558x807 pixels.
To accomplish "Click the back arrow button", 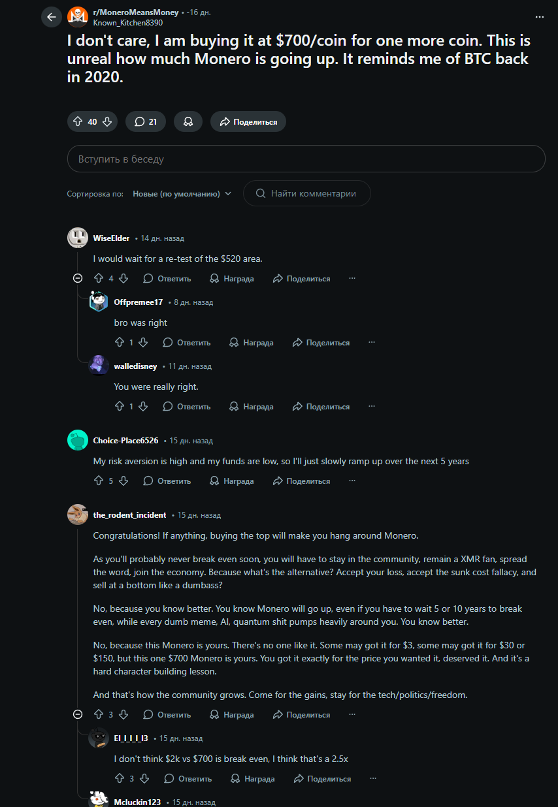I will pyautogui.click(x=52, y=17).
